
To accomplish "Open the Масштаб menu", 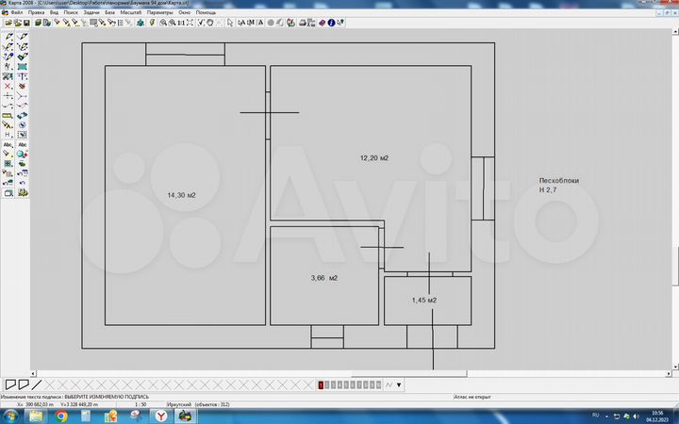I will tap(130, 12).
